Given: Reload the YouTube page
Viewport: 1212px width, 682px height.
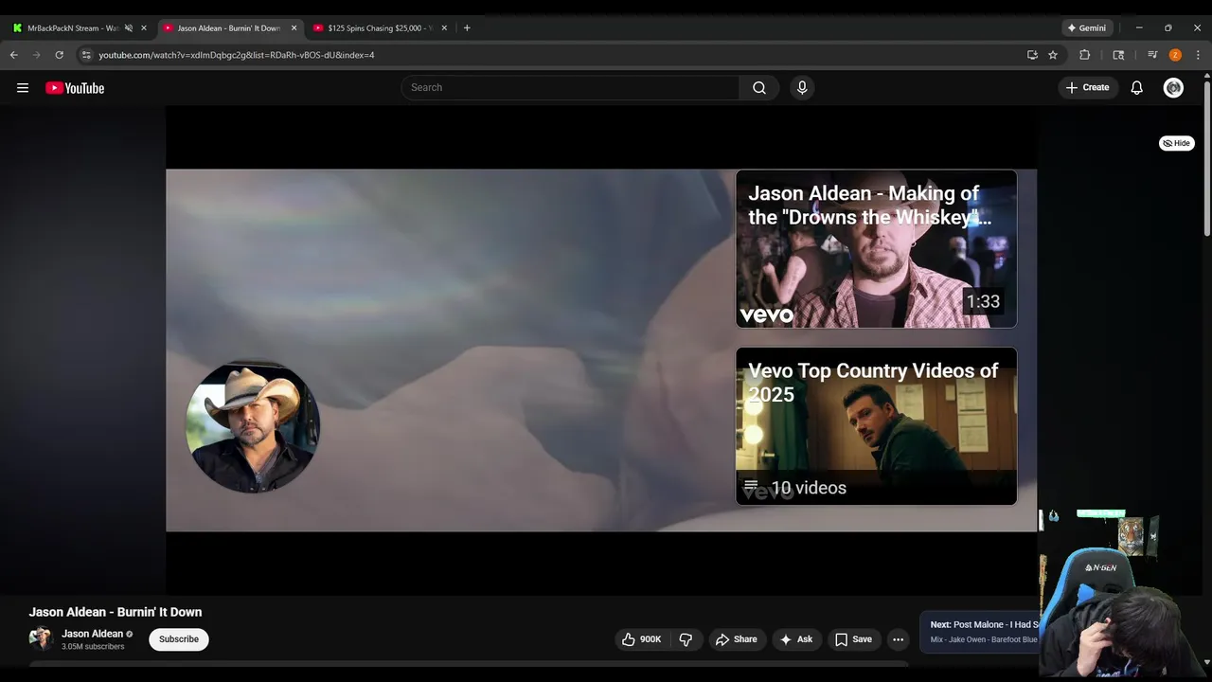Looking at the screenshot, I should [60, 55].
